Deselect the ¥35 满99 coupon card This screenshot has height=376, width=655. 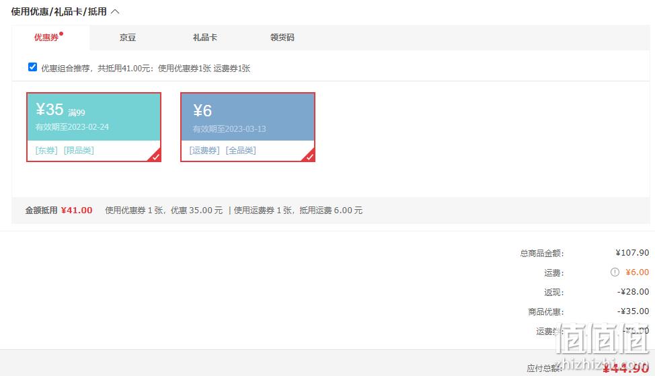pos(93,127)
